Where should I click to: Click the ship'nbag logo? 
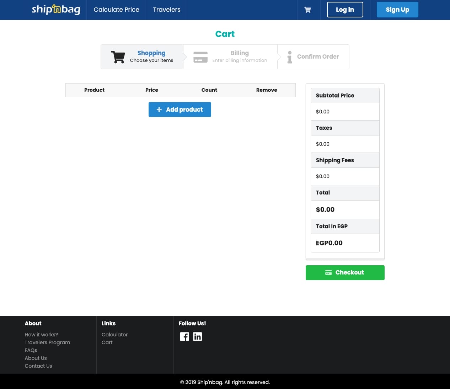tap(56, 10)
